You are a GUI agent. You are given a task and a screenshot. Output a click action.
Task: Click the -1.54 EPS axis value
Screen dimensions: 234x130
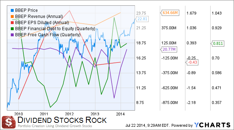pos(191,88)
